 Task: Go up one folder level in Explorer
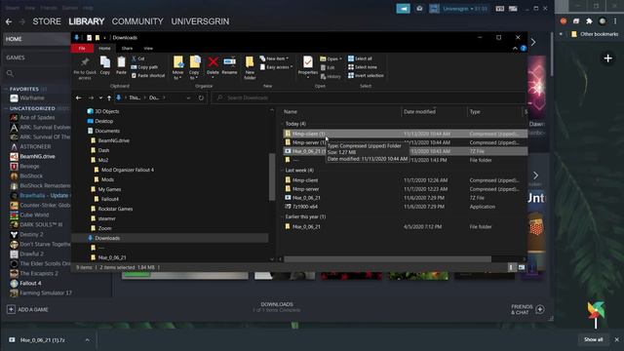click(109, 97)
